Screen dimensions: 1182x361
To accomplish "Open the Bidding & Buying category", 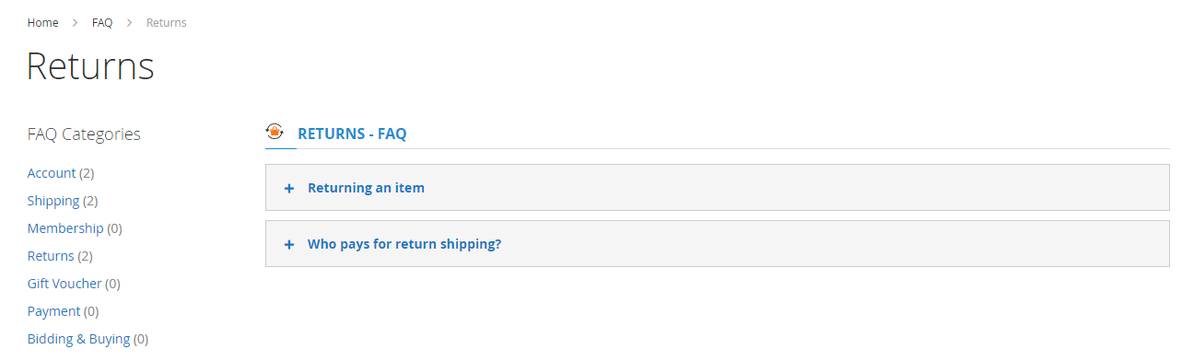I will pos(79,339).
